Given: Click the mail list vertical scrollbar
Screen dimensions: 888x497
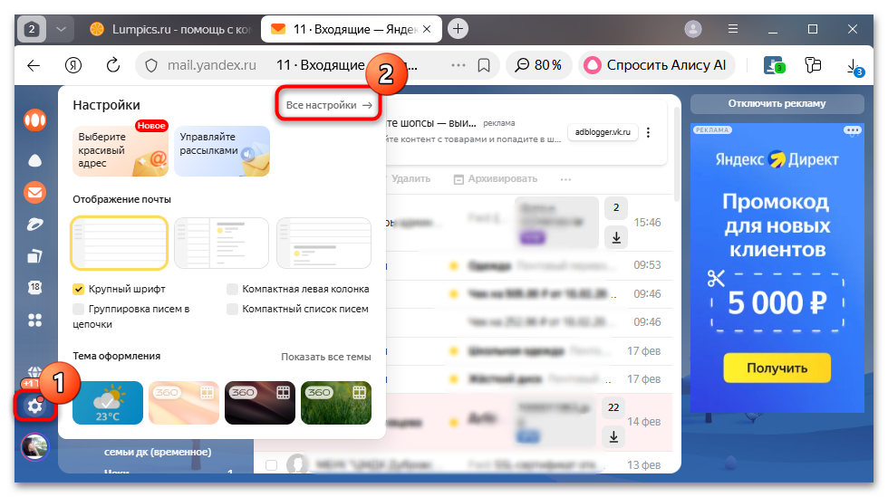Looking at the screenshot, I should (677, 153).
